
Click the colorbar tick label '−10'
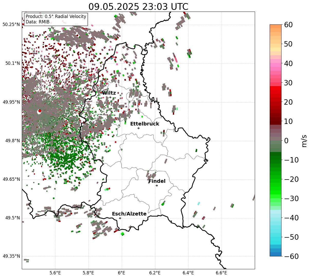(292, 160)
